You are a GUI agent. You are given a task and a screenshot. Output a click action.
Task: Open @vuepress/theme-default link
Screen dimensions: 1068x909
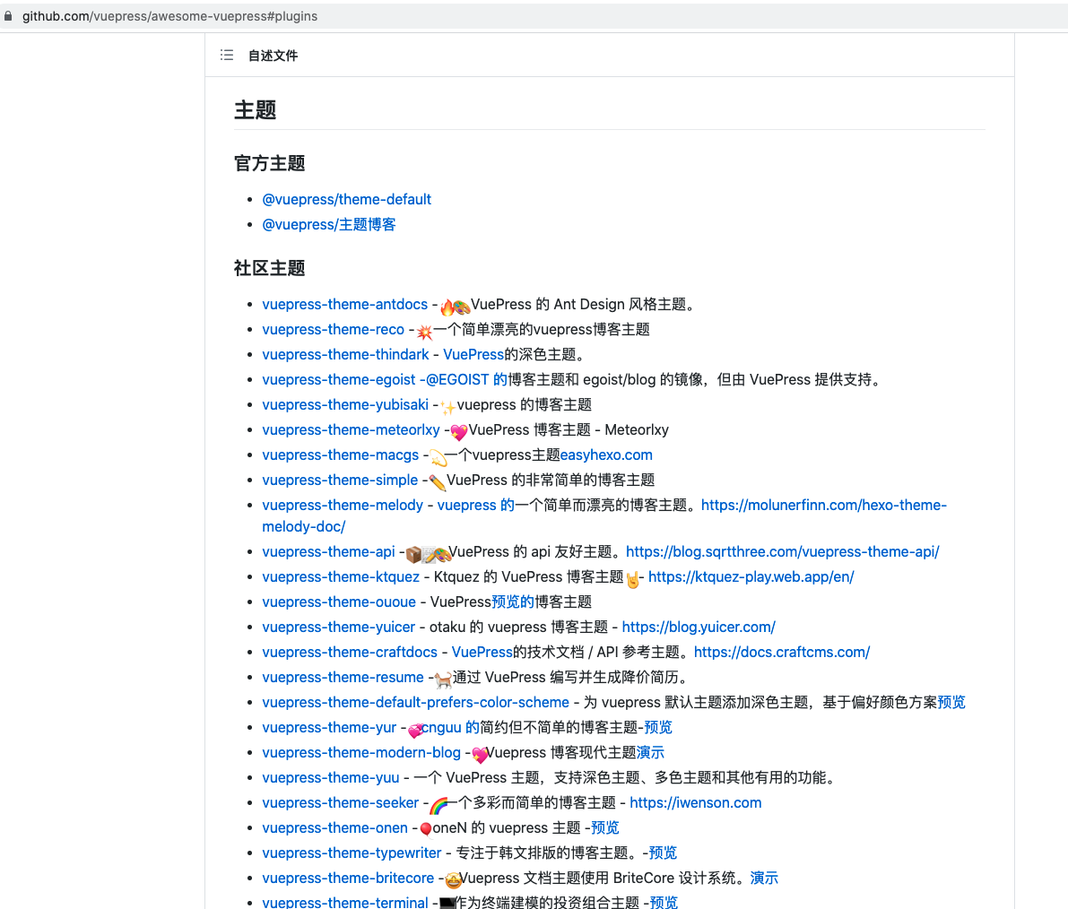pos(347,200)
